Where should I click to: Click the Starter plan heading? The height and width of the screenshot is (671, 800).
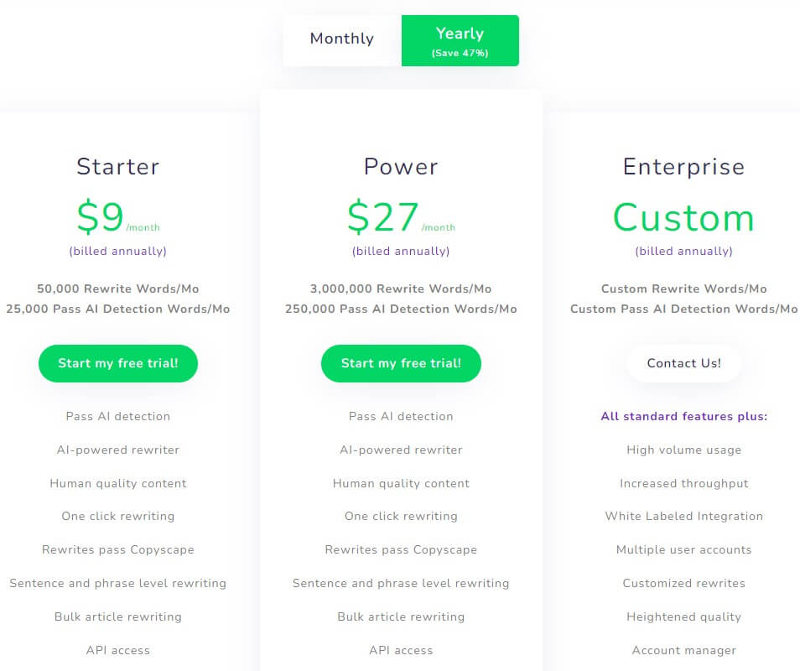click(x=118, y=166)
